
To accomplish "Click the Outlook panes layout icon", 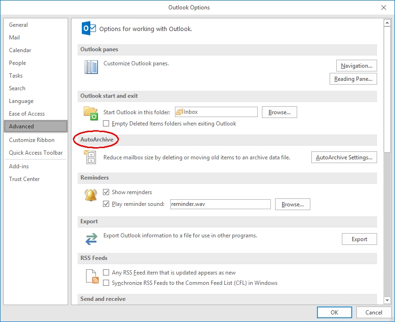I will 91,67.
